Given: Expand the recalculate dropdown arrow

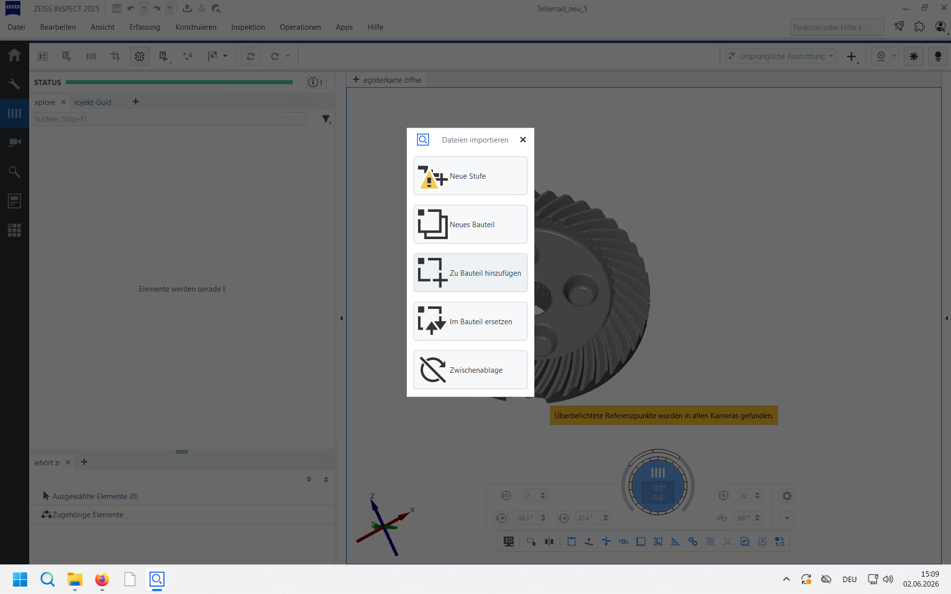Looking at the screenshot, I should coord(288,56).
